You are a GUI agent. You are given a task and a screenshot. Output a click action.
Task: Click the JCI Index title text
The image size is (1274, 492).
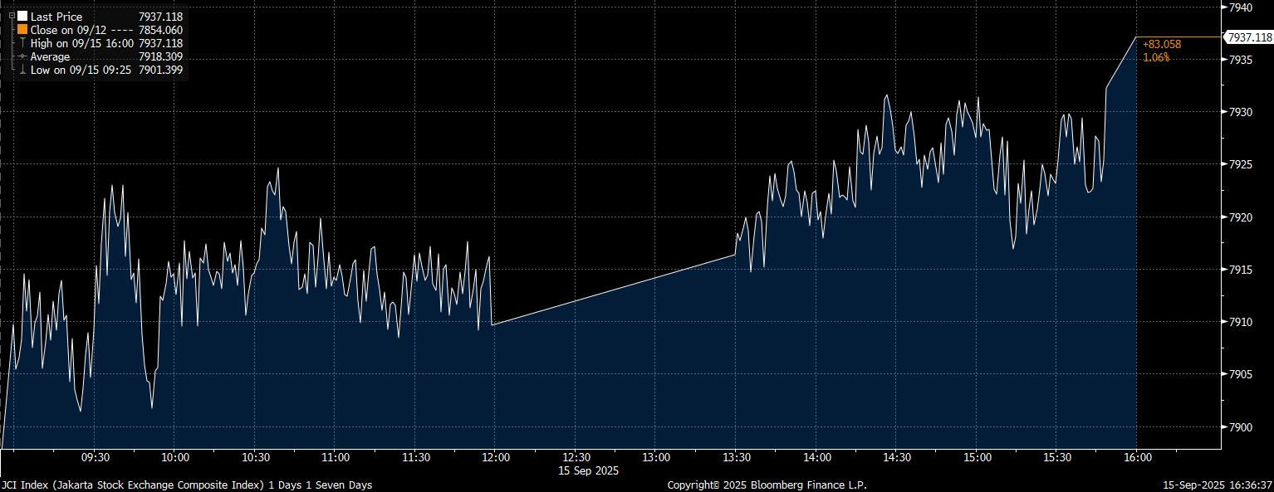click(187, 485)
